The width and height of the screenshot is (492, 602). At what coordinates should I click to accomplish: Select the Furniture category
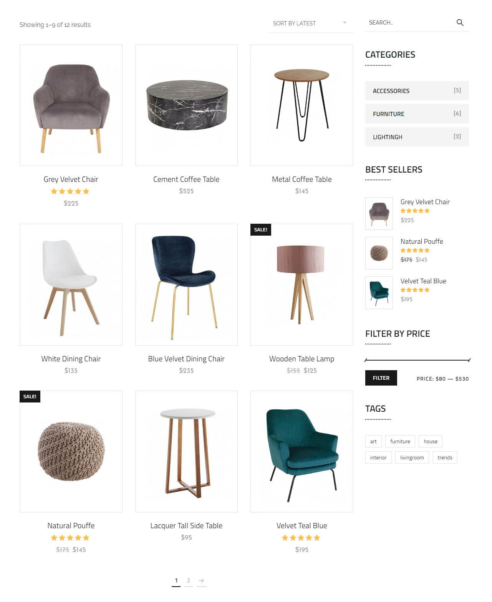417,114
